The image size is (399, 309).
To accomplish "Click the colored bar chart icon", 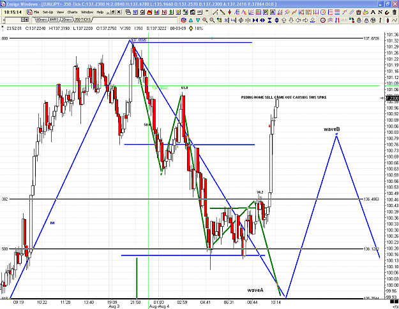I will pos(156,12).
